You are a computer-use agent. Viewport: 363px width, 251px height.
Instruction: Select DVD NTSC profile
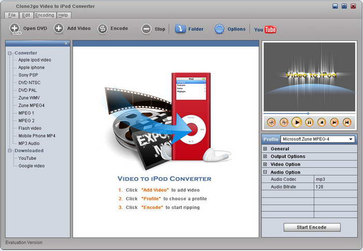click(30, 82)
